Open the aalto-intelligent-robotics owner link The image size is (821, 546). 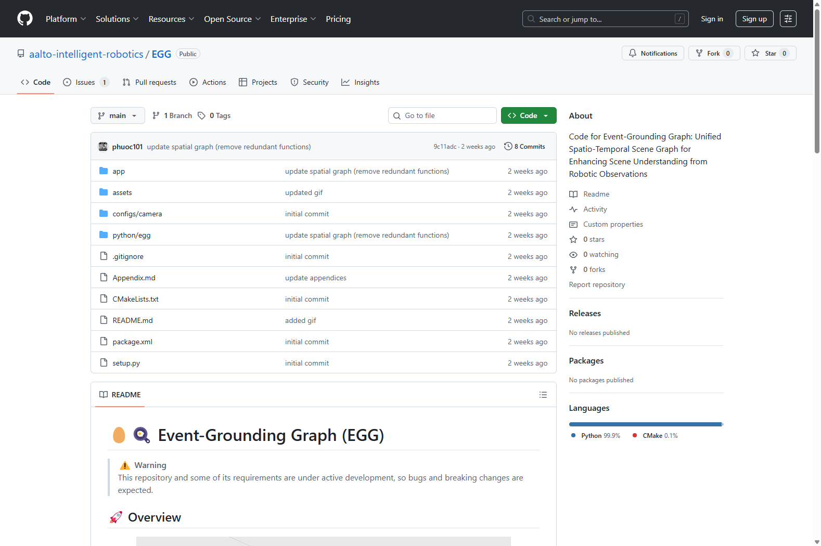86,54
